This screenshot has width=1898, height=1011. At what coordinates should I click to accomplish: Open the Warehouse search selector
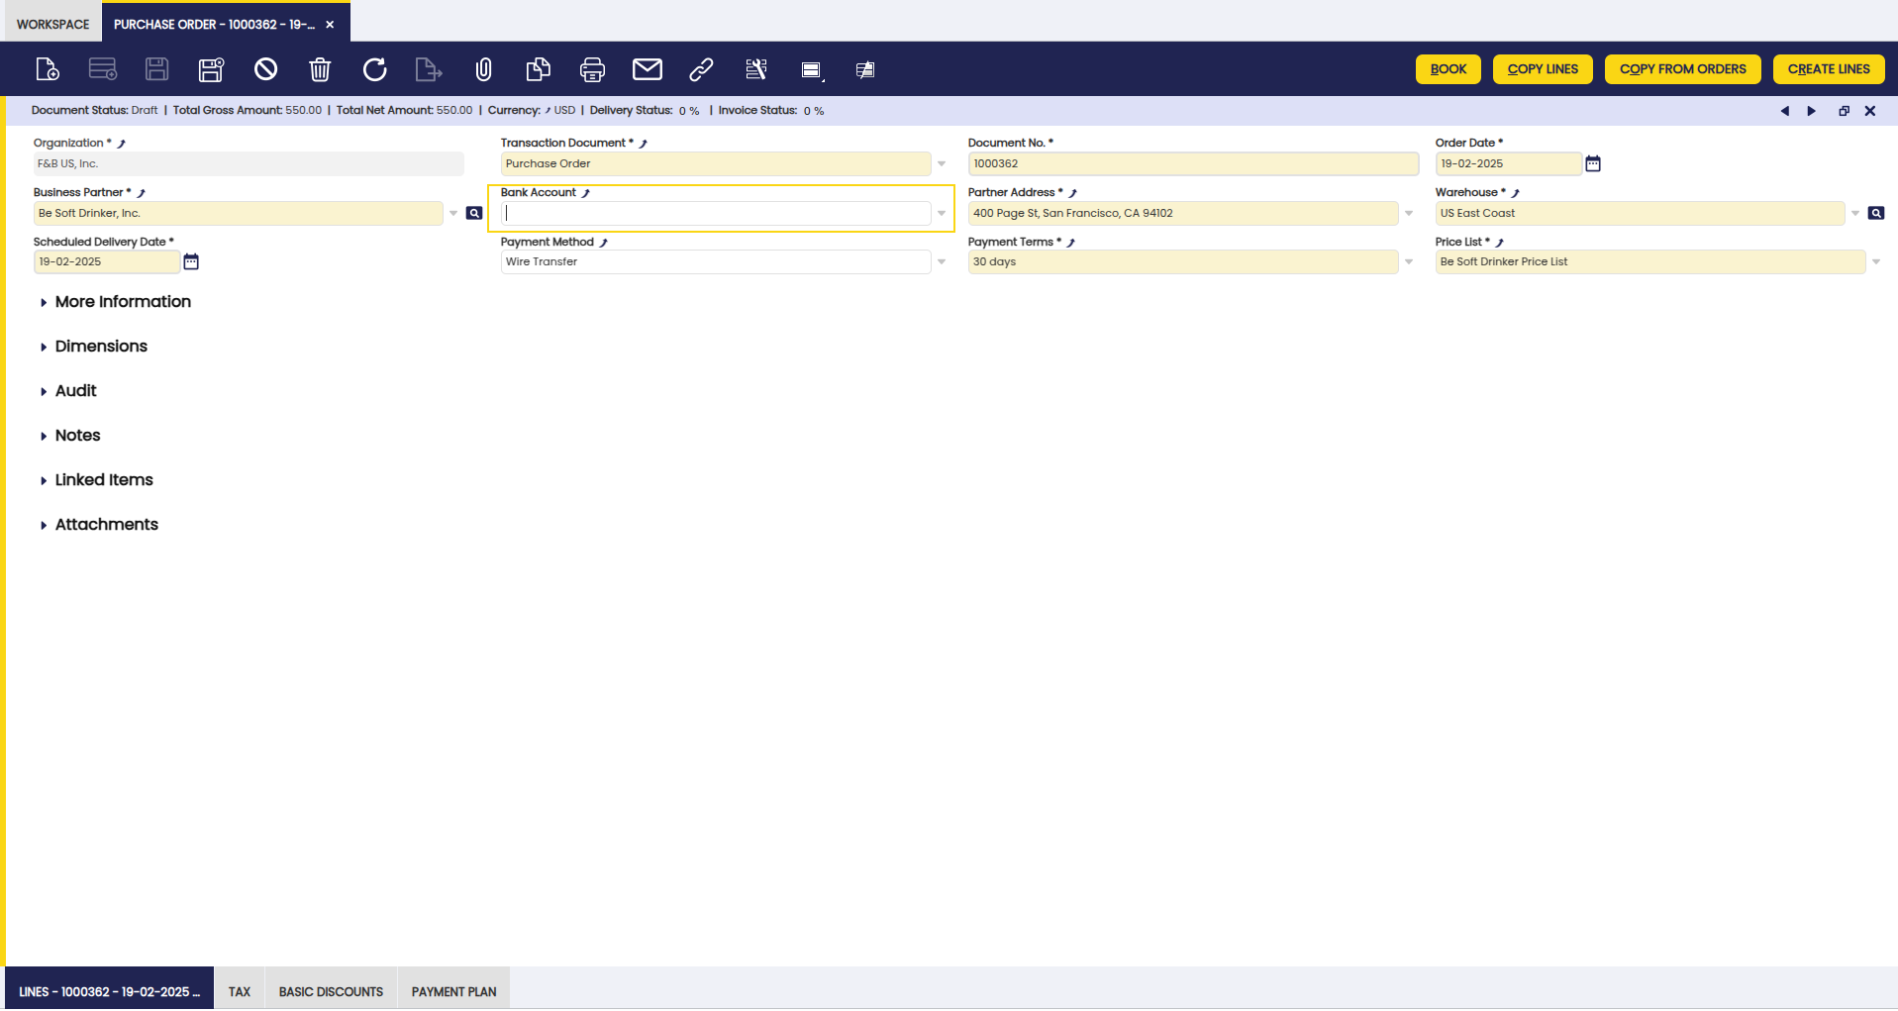click(x=1876, y=213)
